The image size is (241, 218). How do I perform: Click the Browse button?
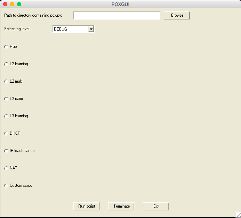pos(177,15)
